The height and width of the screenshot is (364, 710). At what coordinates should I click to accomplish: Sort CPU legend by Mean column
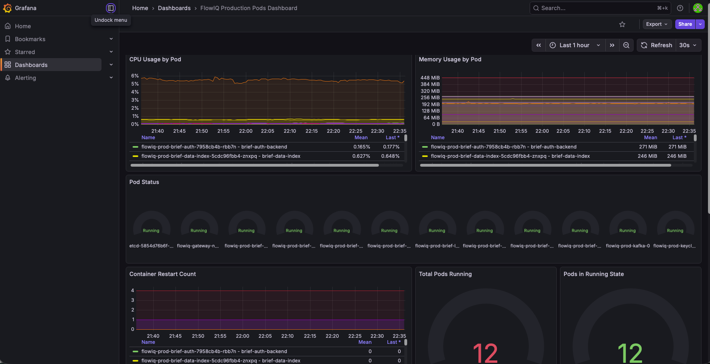(x=361, y=138)
